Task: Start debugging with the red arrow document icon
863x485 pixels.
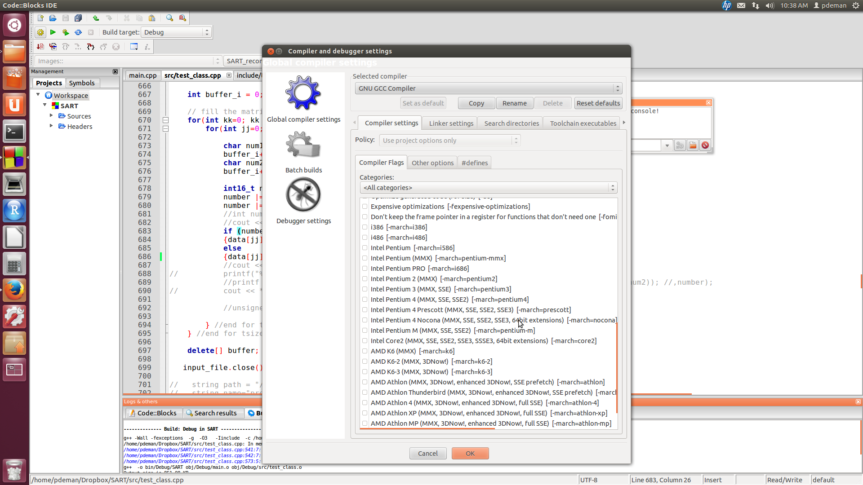Action: [40, 47]
